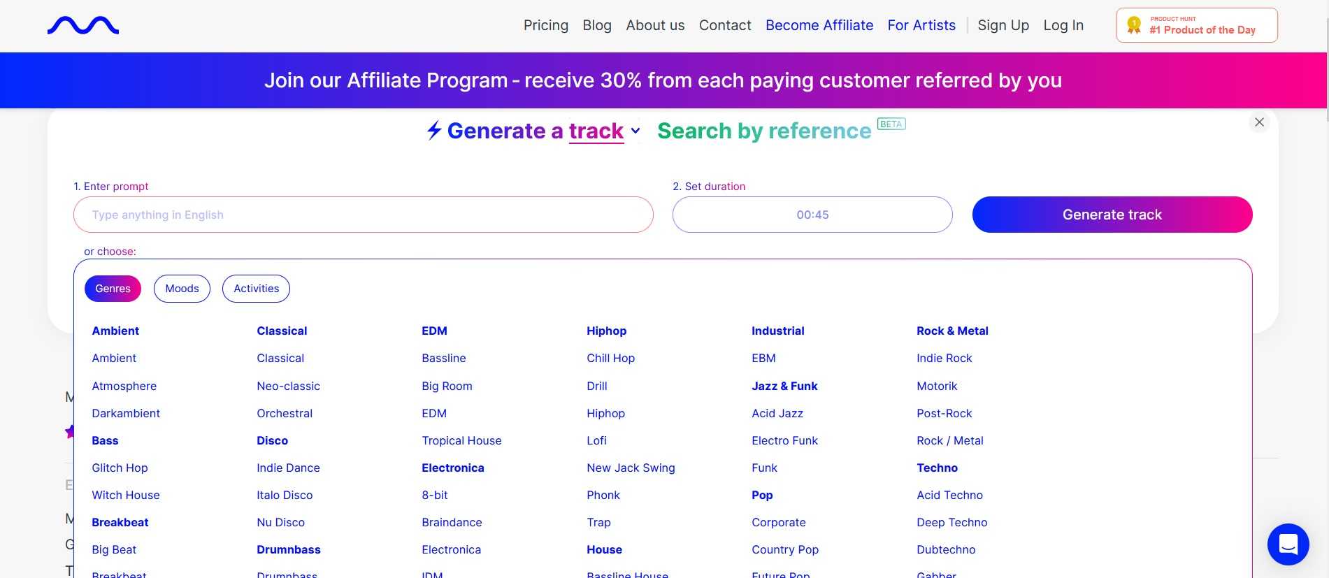Open the Become Affiliate link
This screenshot has width=1329, height=578.
(819, 25)
